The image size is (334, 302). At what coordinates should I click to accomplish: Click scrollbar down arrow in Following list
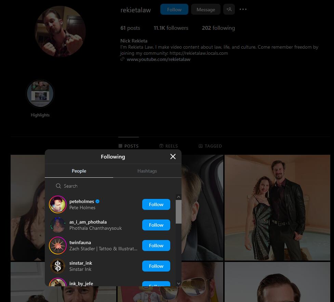(178, 284)
